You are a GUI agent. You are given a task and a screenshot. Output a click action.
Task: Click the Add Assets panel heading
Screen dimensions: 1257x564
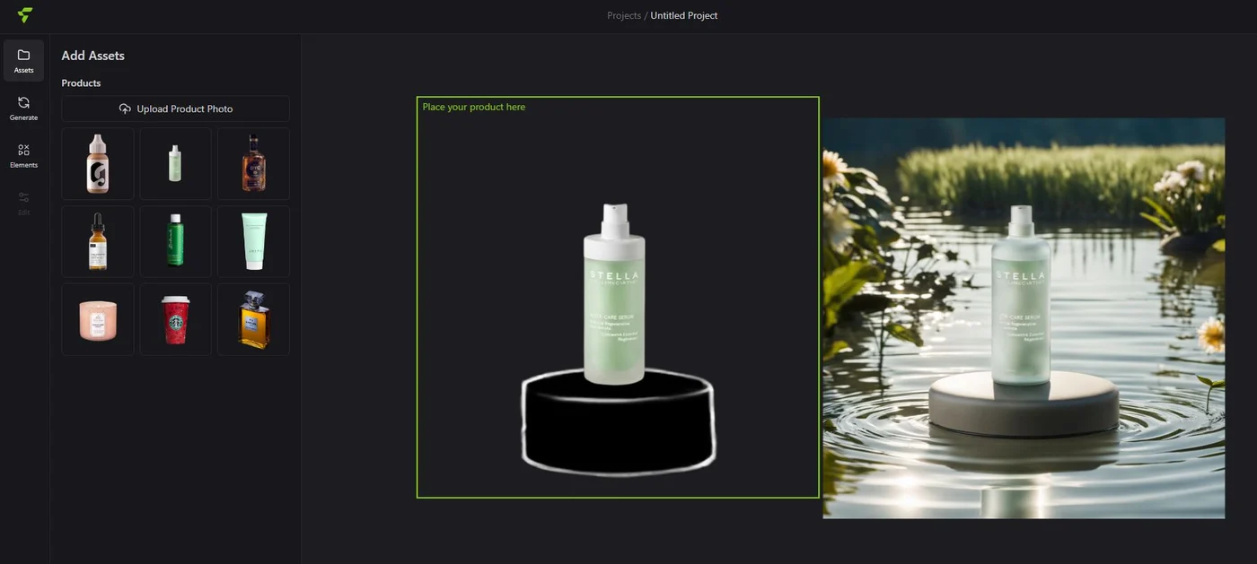click(92, 56)
